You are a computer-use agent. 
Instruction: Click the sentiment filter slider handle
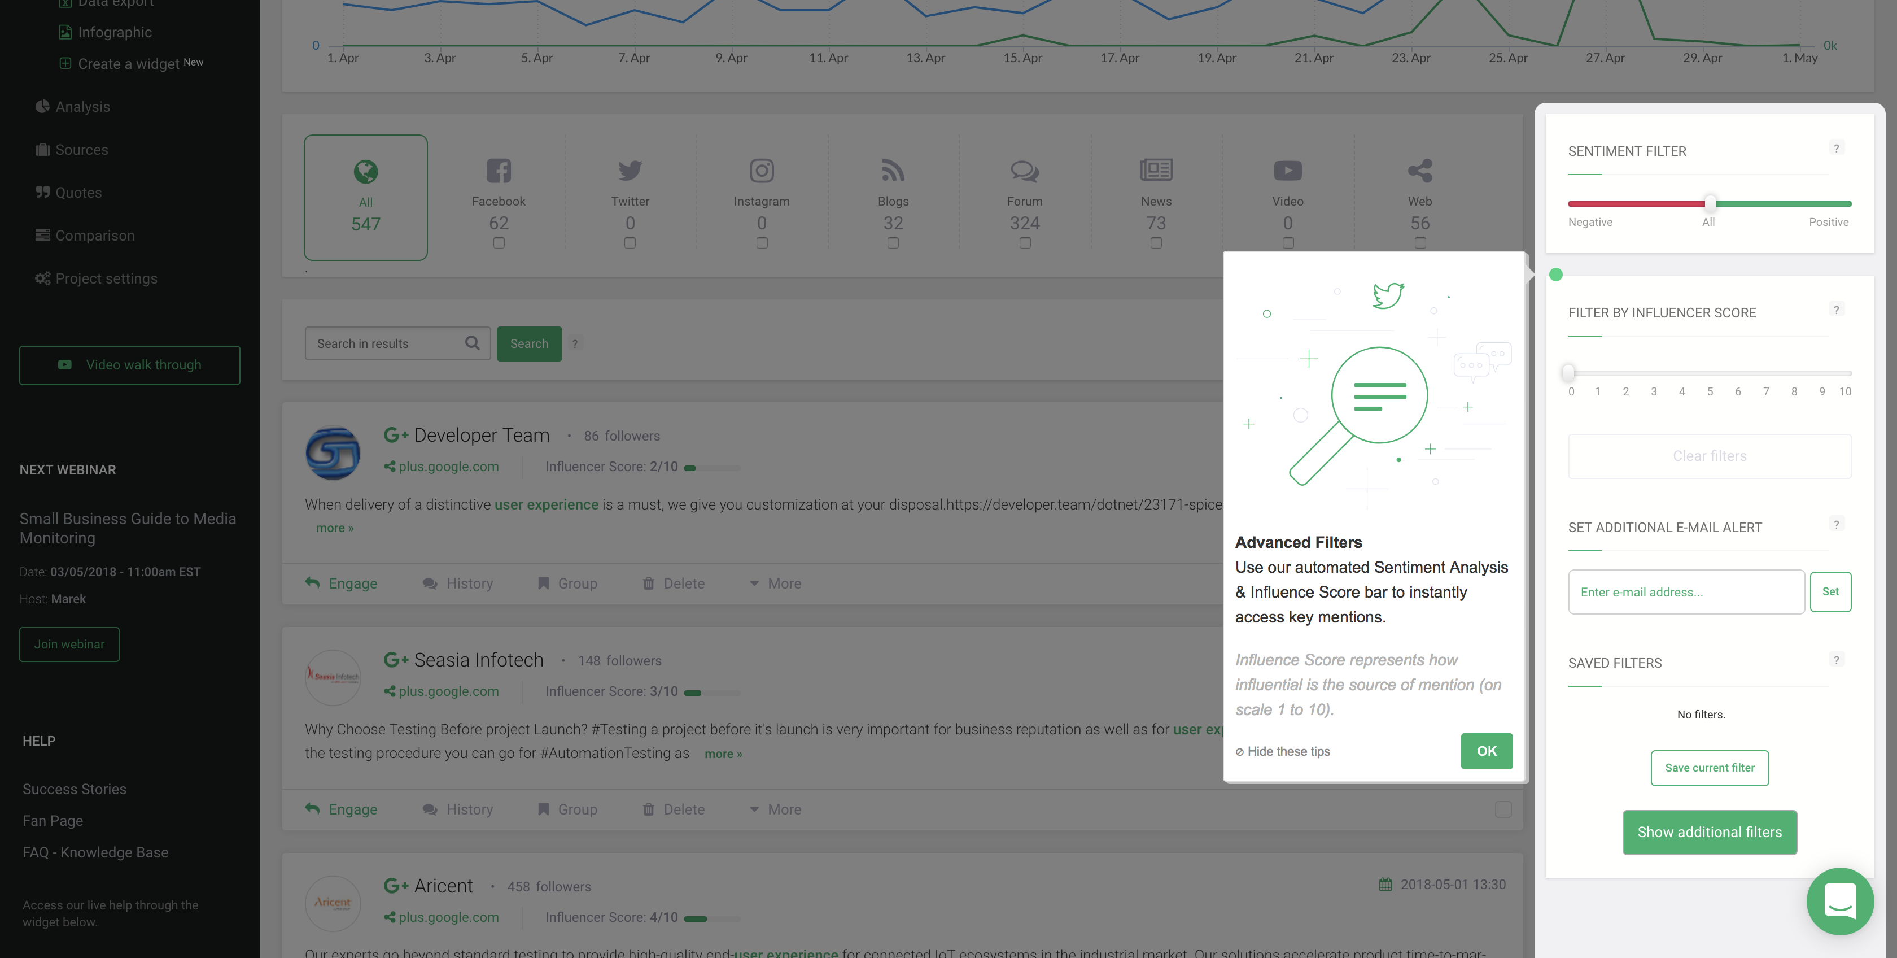point(1710,203)
